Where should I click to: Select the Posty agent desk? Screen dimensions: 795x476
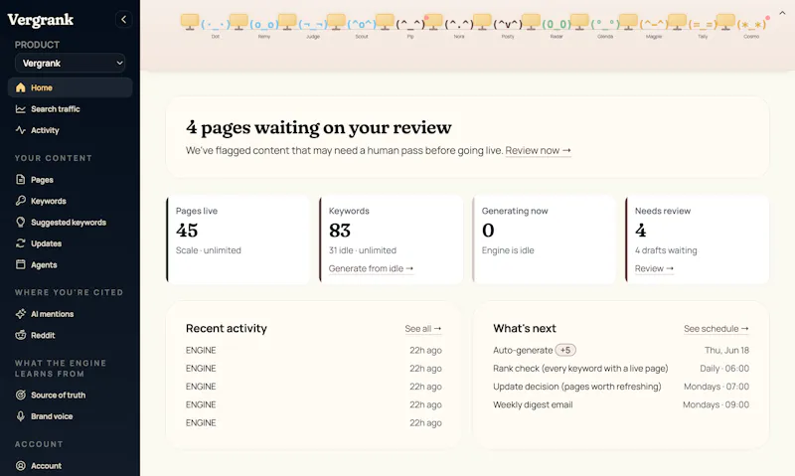[x=498, y=26]
